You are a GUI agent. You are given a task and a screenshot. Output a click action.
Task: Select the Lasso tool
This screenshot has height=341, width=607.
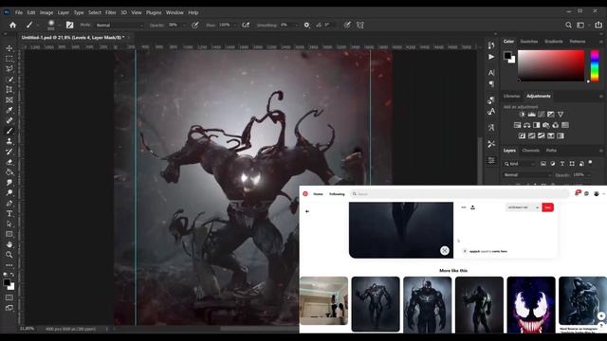coord(9,69)
